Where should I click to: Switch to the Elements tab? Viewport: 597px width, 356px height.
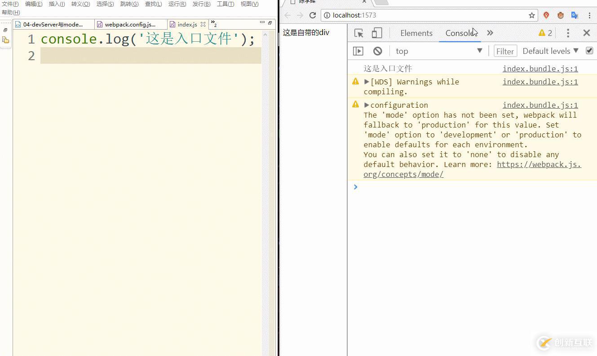(416, 33)
